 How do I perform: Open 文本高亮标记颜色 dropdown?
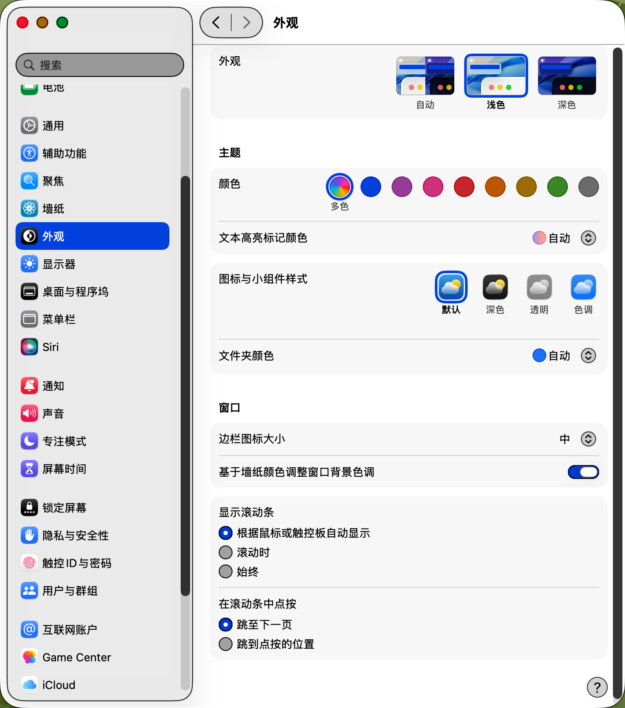588,238
